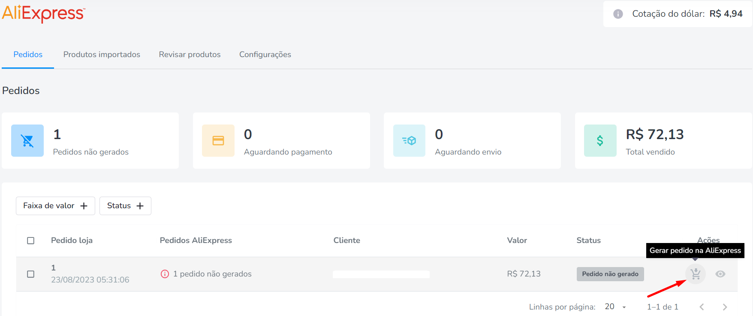This screenshot has height=316, width=753.
Task: Go to next page arrow
Action: point(725,307)
